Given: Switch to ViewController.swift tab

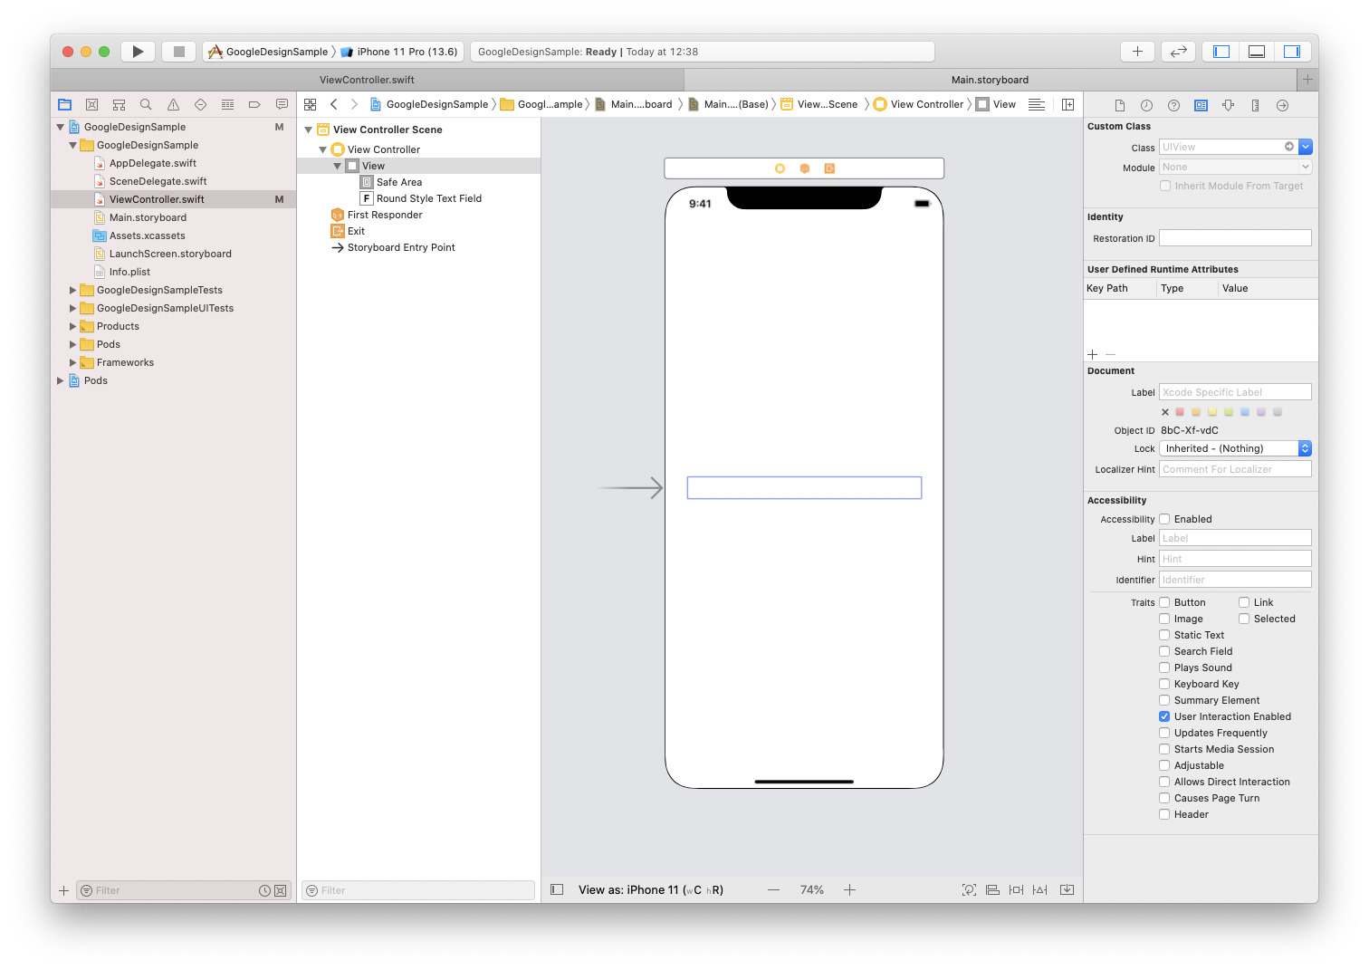Looking at the screenshot, I should click(x=367, y=80).
